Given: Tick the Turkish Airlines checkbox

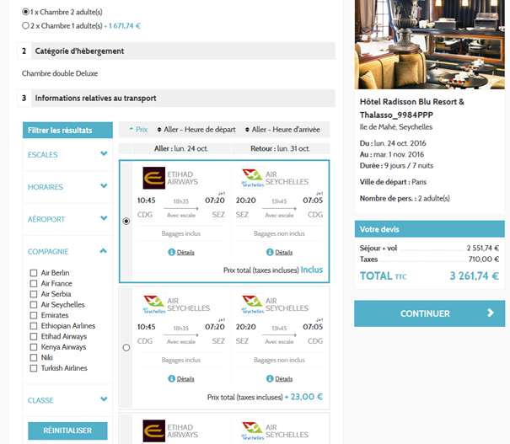Looking at the screenshot, I should click(x=34, y=368).
